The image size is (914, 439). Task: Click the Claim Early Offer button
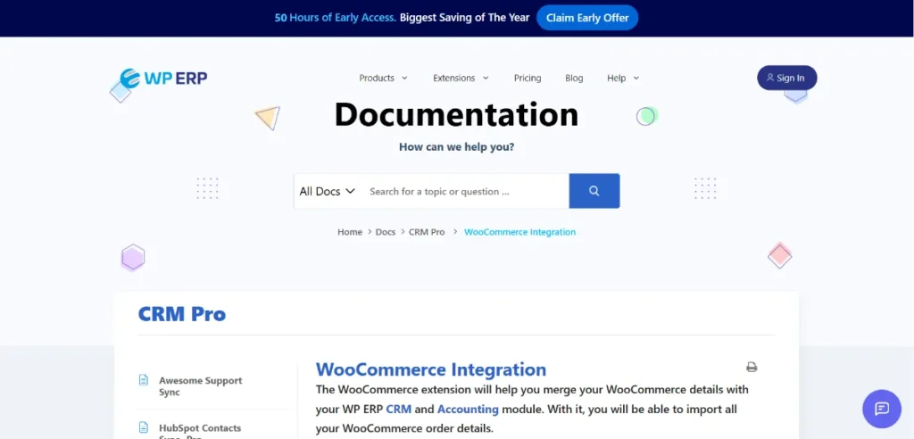587,18
